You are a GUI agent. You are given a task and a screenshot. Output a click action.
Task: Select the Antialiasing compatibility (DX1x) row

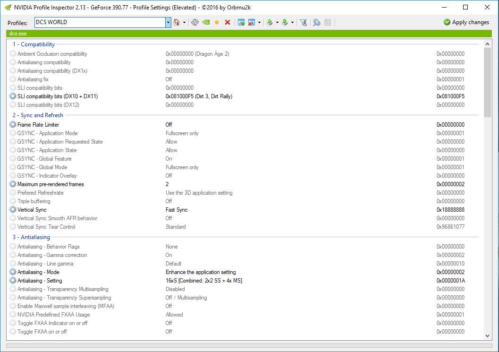(244, 71)
